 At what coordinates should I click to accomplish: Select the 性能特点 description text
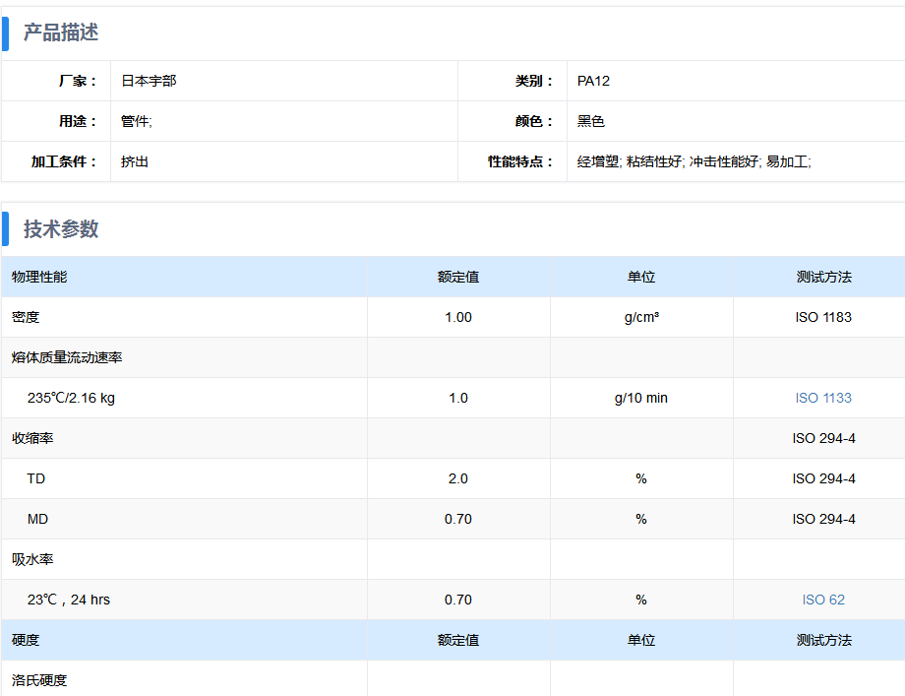point(694,161)
